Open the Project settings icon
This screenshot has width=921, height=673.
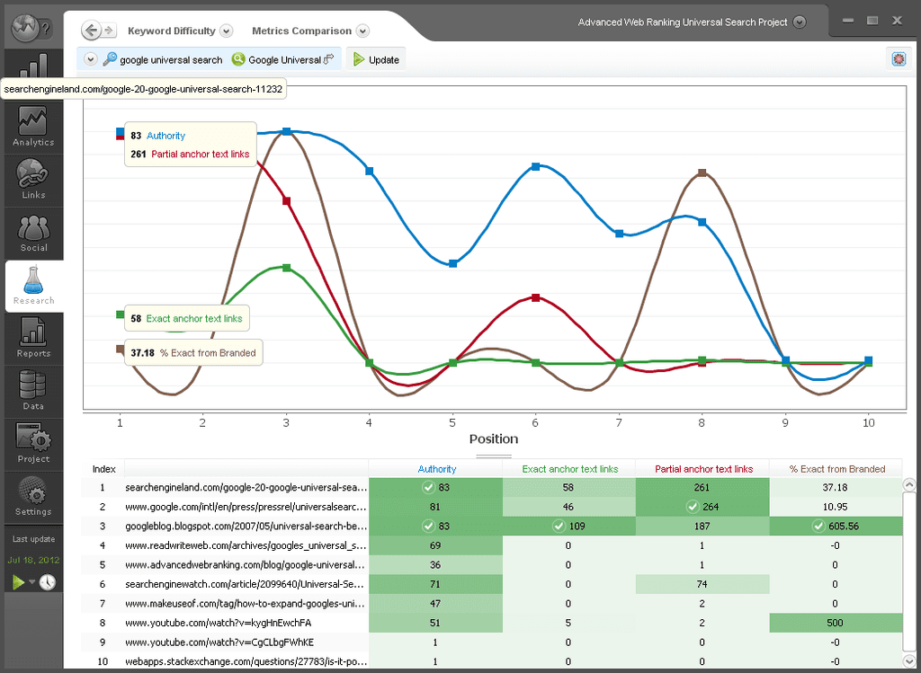33,443
